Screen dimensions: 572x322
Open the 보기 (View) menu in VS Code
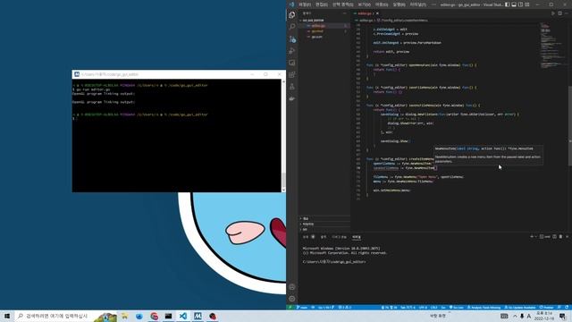[x=364, y=4]
